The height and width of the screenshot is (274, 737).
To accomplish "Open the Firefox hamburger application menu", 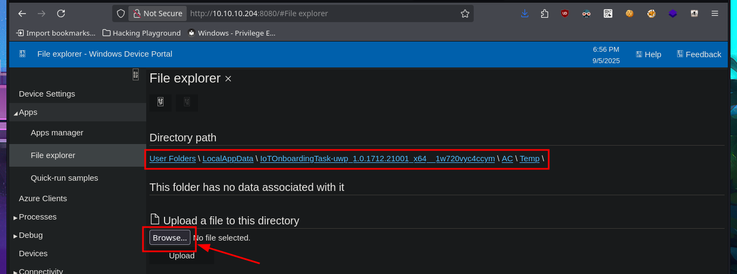I will (715, 13).
